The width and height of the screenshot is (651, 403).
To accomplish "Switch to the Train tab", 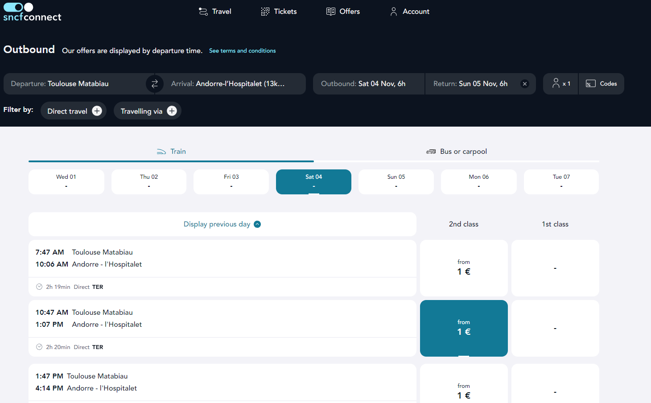I will coord(171,152).
